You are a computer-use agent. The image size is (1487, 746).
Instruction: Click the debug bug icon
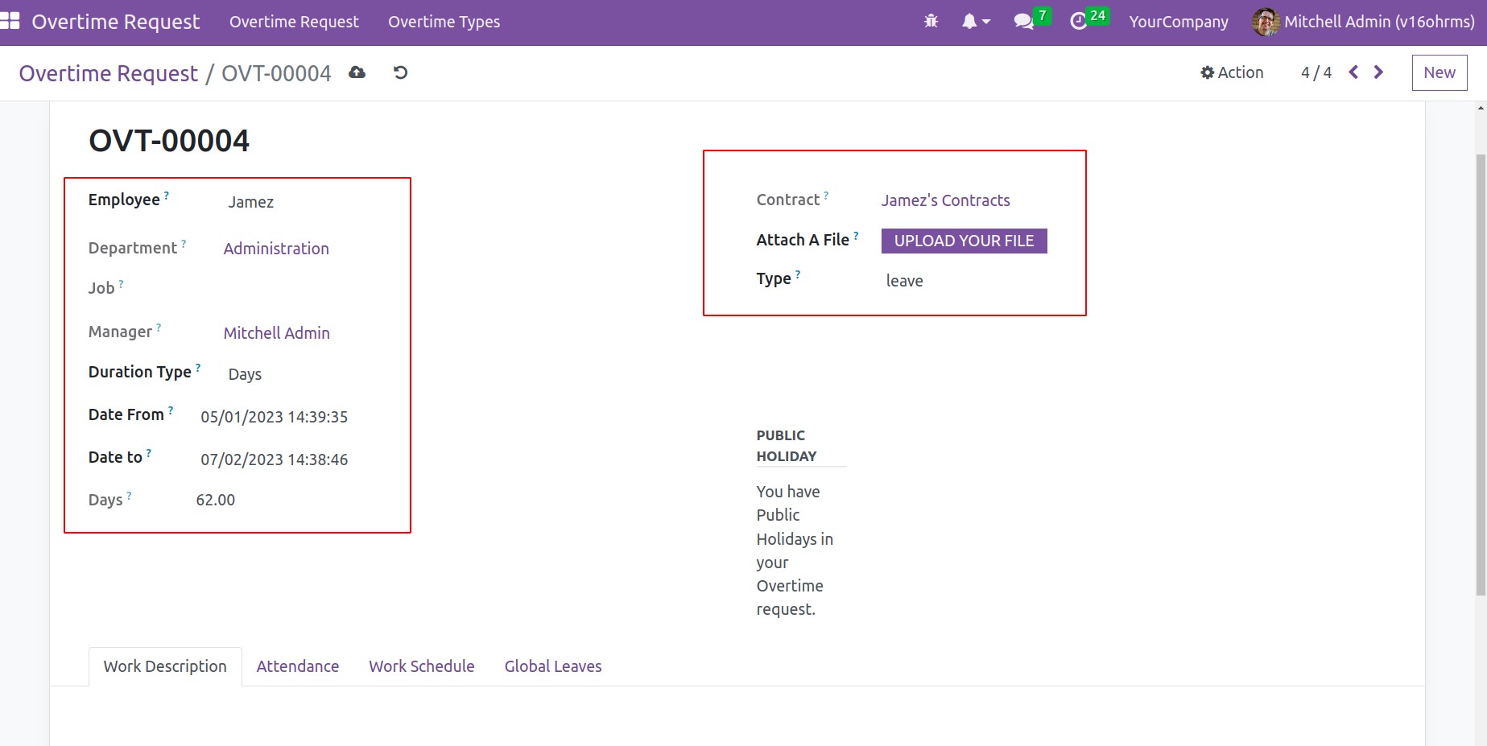(x=931, y=22)
